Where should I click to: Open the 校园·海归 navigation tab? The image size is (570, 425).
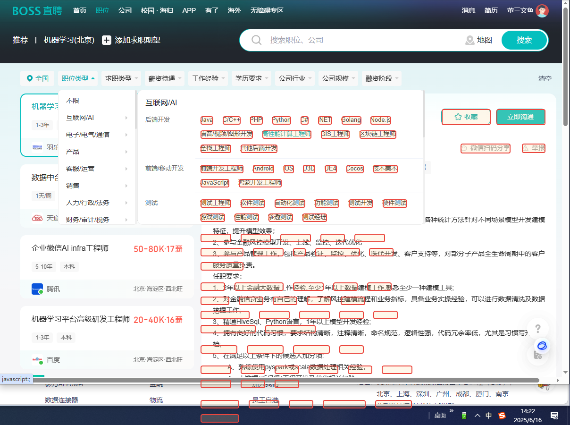point(157,10)
